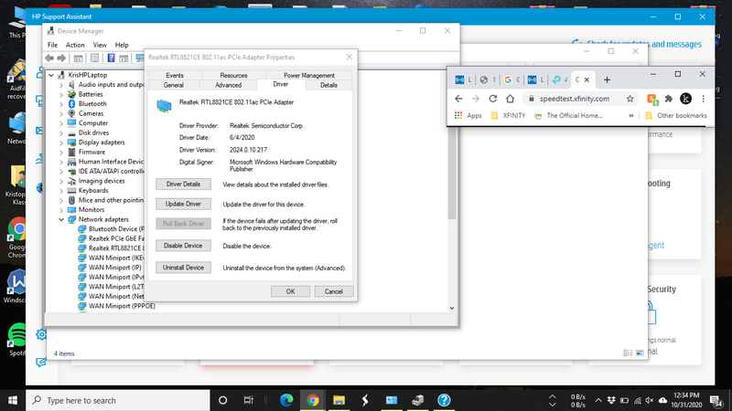
Task: Open Chrome Extensions puzzle icon
Action: 669,99
